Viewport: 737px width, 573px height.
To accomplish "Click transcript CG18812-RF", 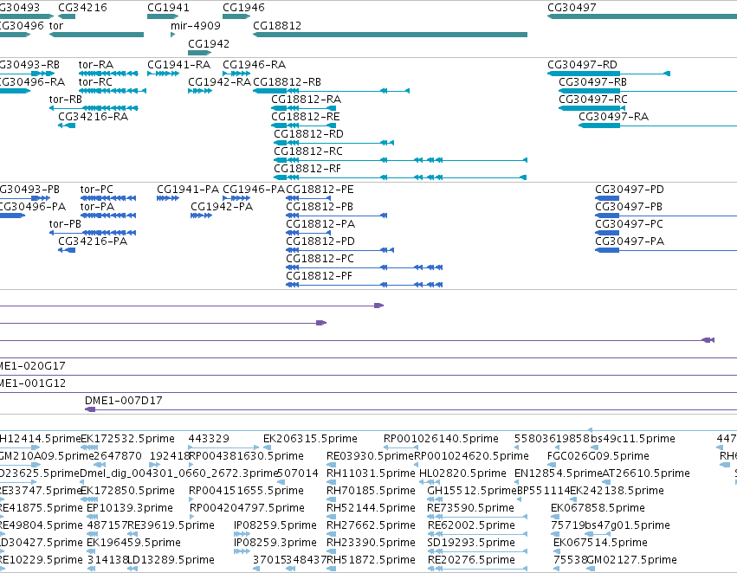I will tap(400, 177).
